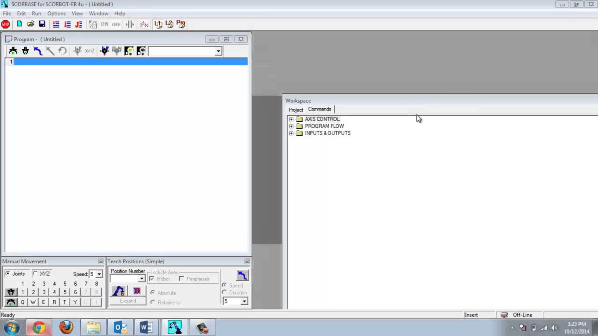The width and height of the screenshot is (598, 336).
Task: Open the File menu
Action: [x=7, y=14]
